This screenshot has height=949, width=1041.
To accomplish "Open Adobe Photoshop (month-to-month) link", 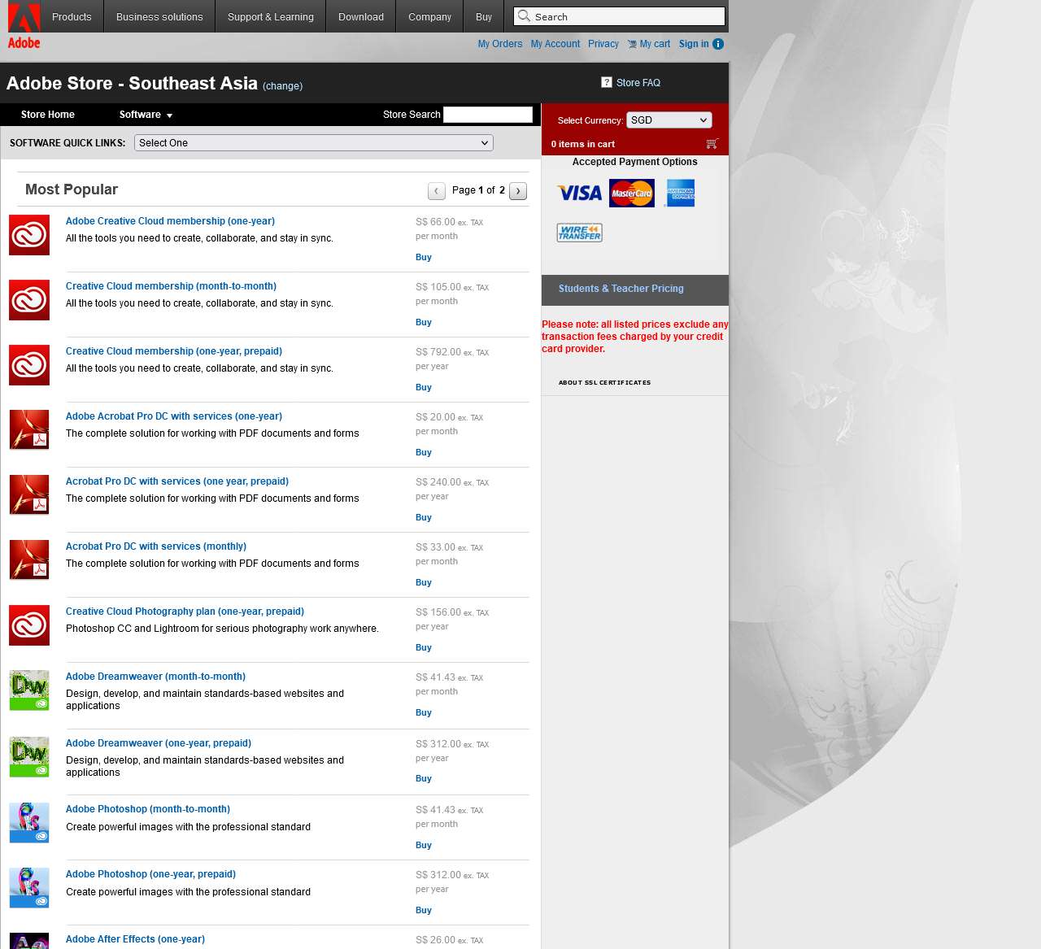I will tap(148, 809).
